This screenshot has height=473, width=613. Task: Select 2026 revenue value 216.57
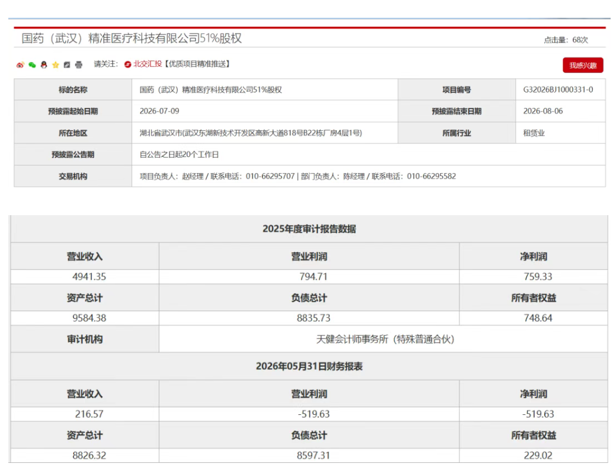click(89, 414)
